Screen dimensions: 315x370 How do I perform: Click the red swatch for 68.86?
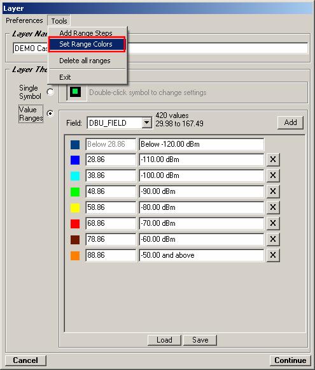(x=75, y=223)
